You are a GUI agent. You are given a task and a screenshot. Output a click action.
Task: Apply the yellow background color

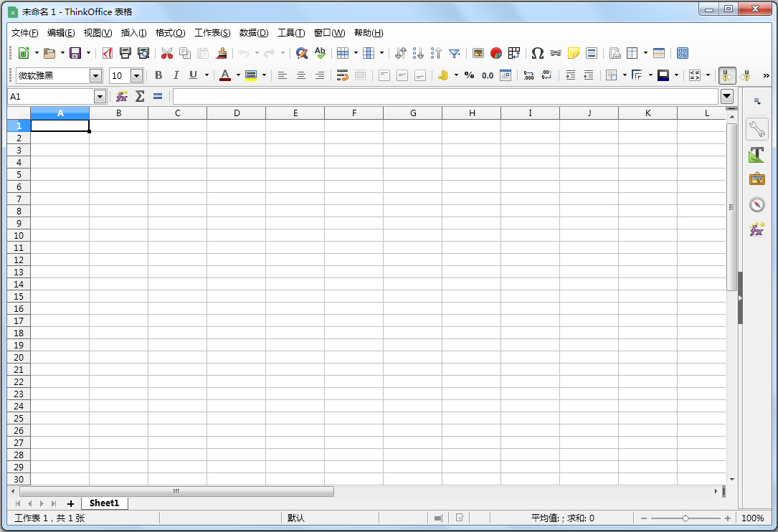[250, 75]
